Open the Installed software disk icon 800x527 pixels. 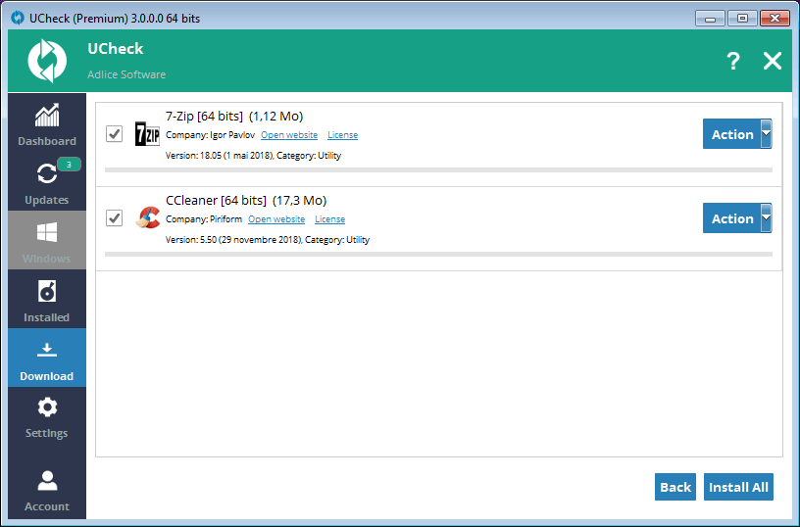[x=46, y=292]
